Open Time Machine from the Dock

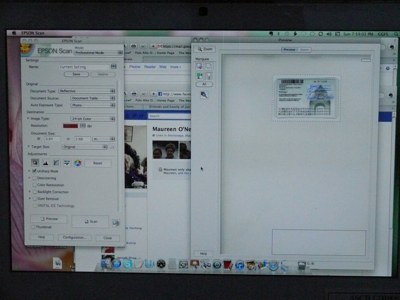pos(217,265)
